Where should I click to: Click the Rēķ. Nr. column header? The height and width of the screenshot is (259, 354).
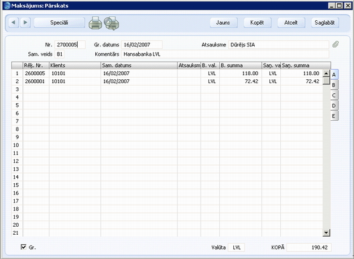coord(36,66)
